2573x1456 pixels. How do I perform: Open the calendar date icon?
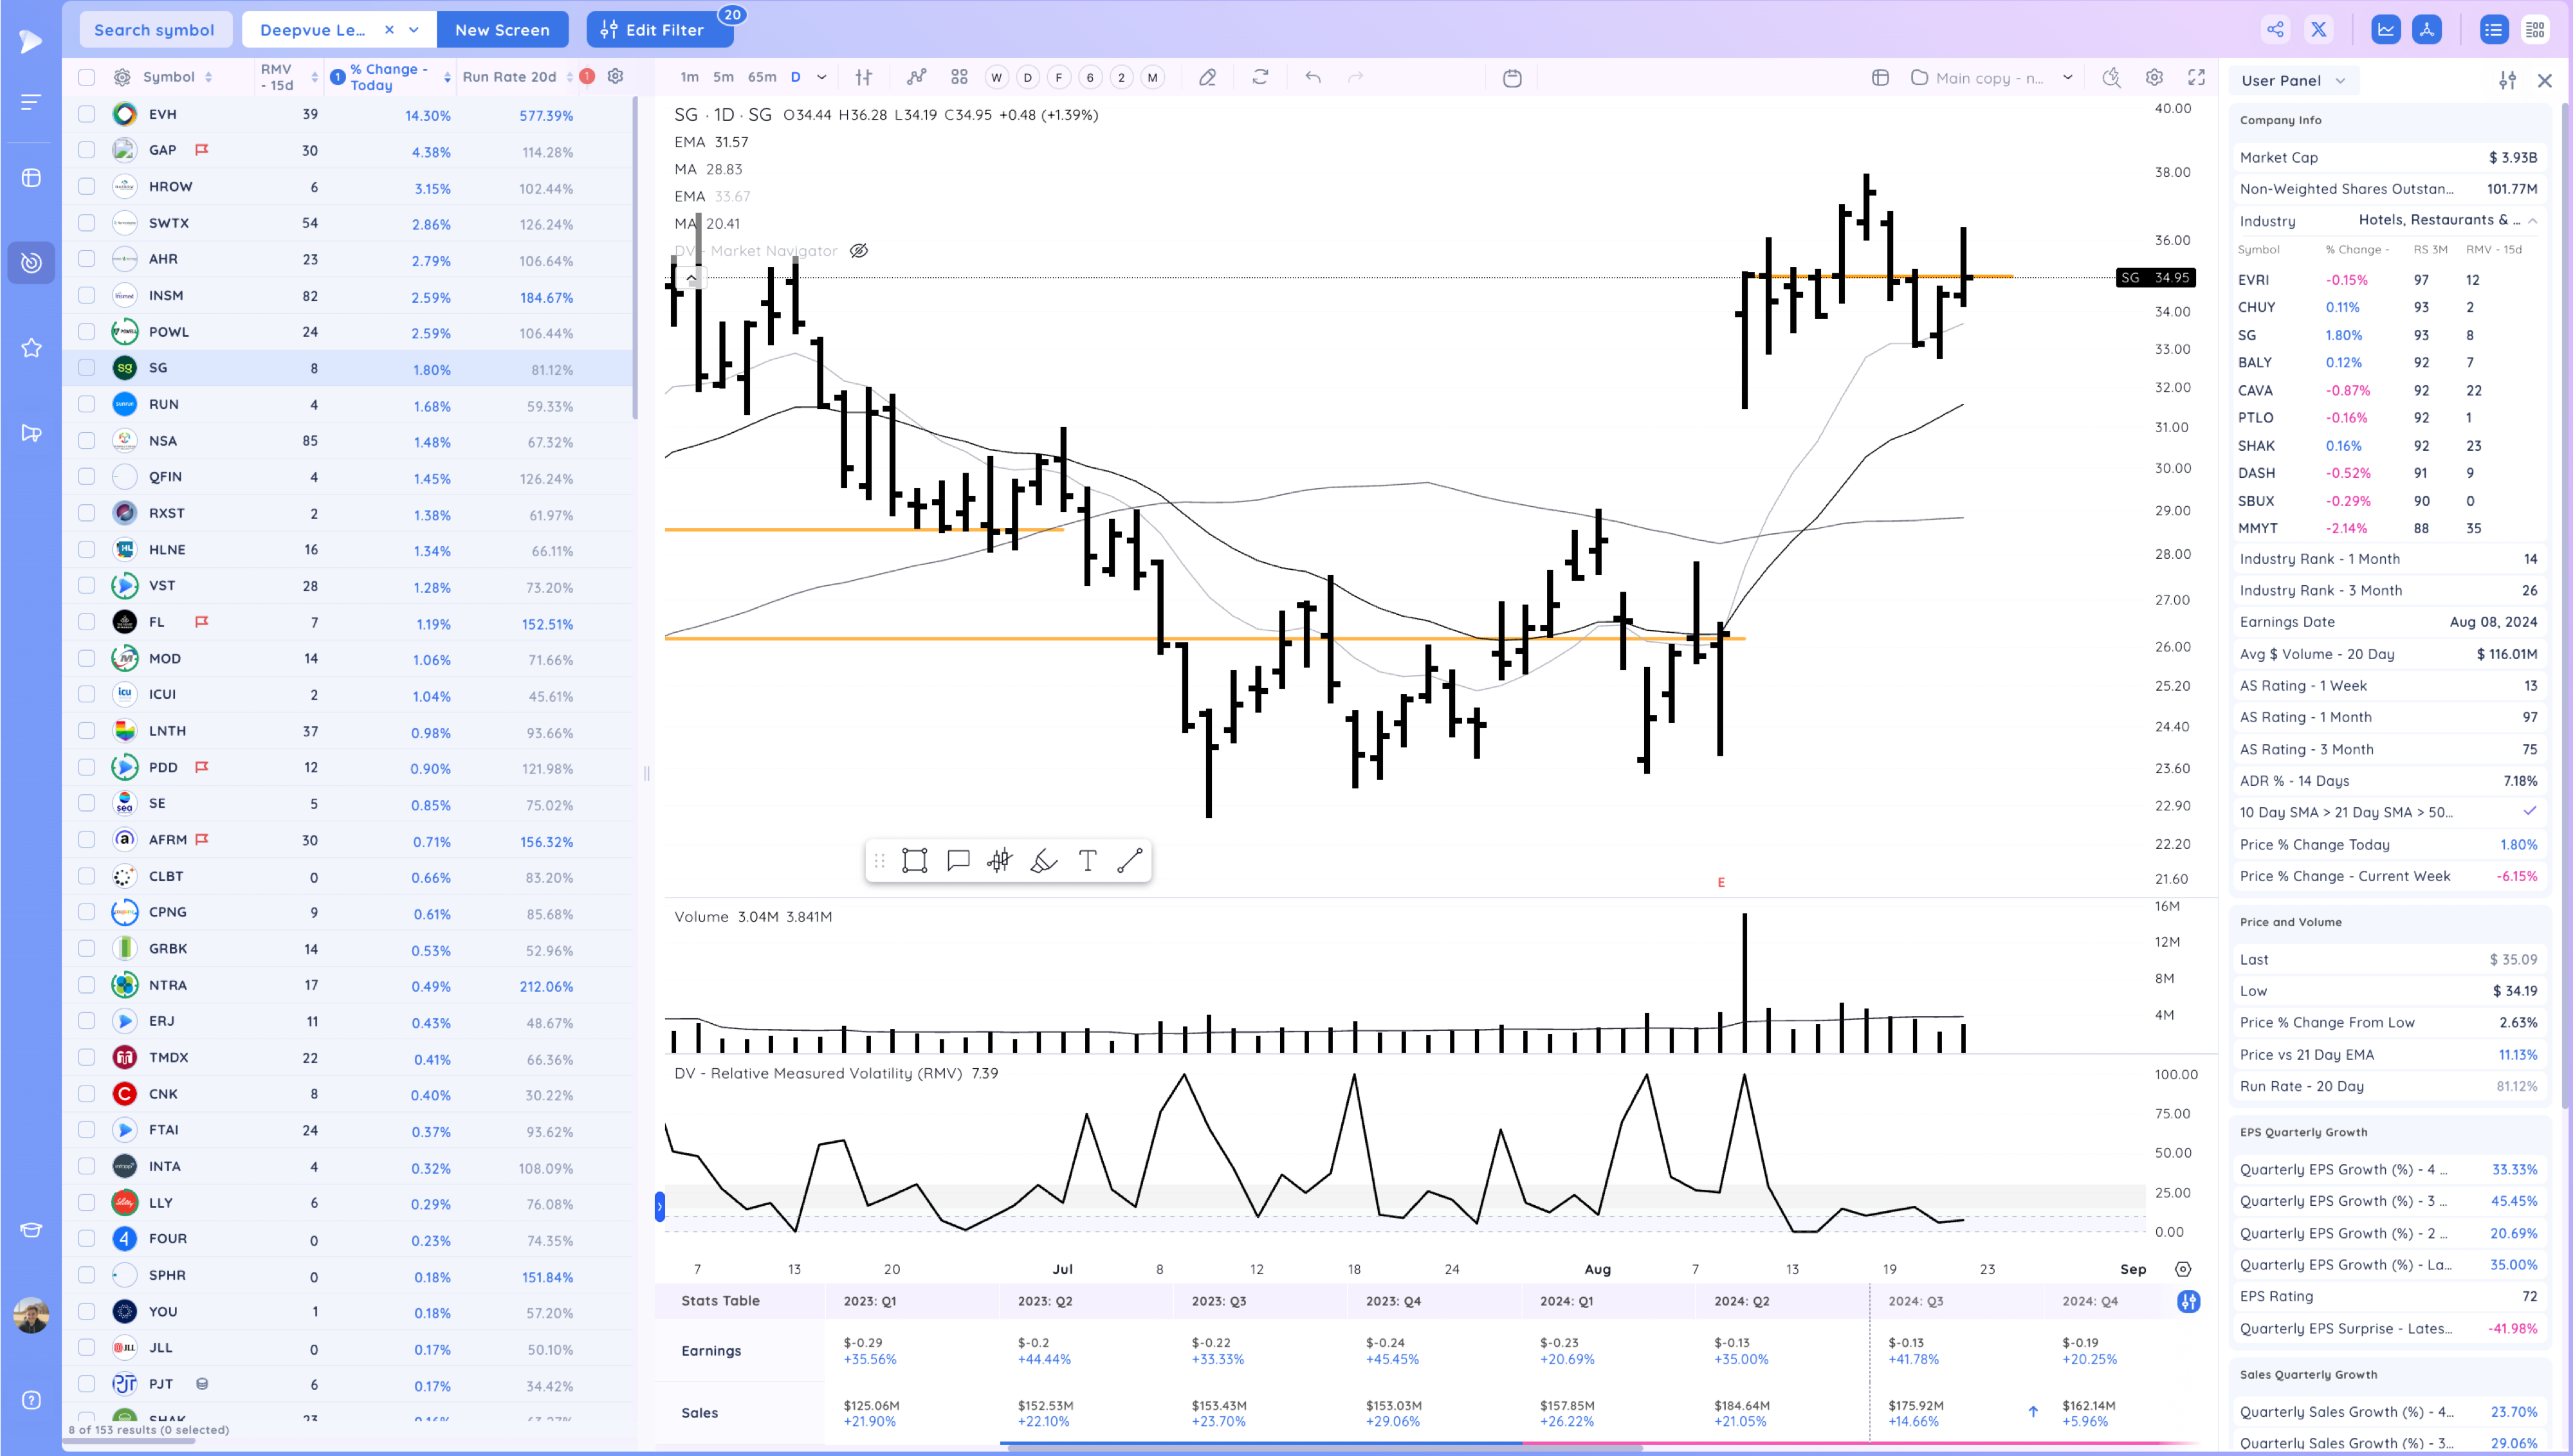1512,78
